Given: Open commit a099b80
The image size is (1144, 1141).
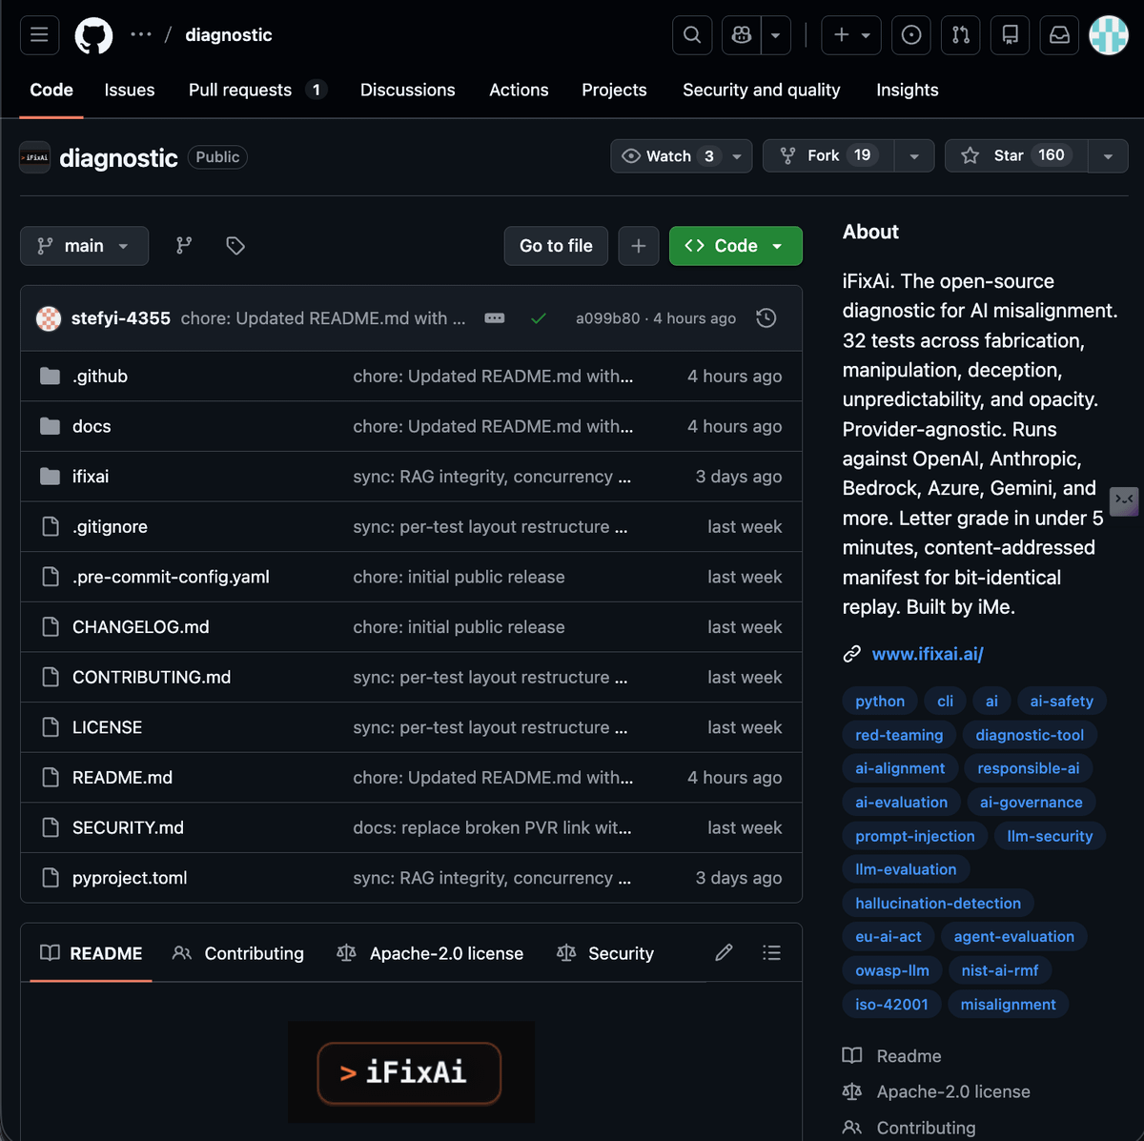Looking at the screenshot, I should (x=608, y=318).
